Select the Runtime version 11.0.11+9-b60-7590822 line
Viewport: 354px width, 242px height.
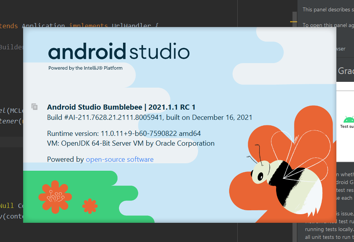pyautogui.click(x=124, y=134)
